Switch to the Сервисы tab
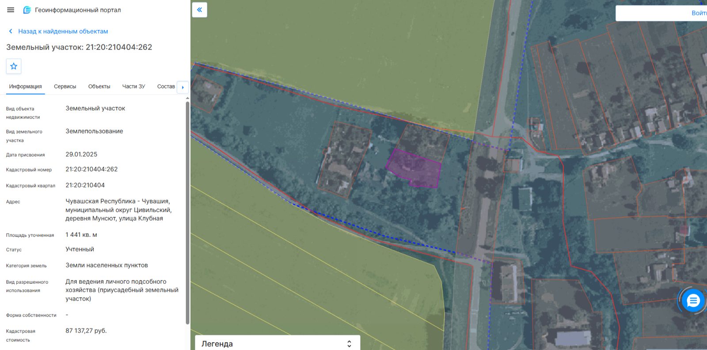 (65, 87)
